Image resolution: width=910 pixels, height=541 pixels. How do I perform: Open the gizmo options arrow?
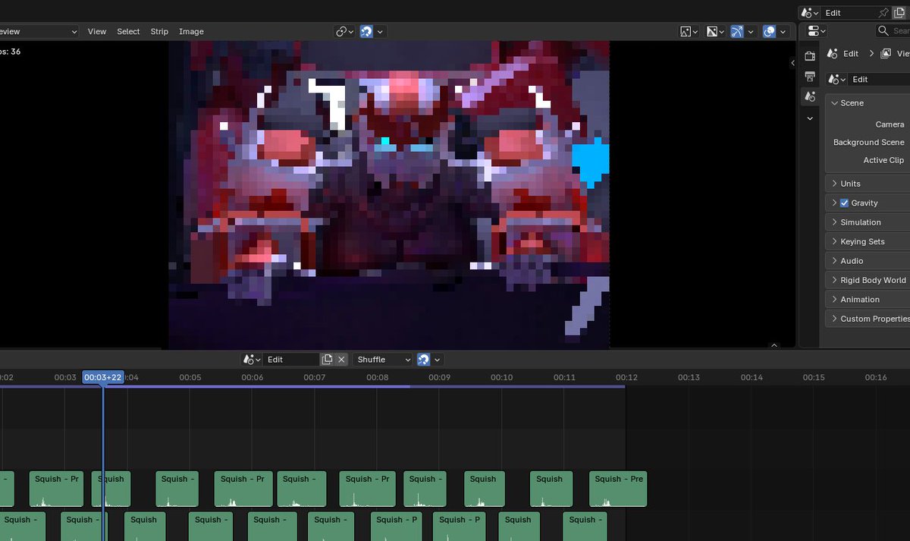[751, 32]
